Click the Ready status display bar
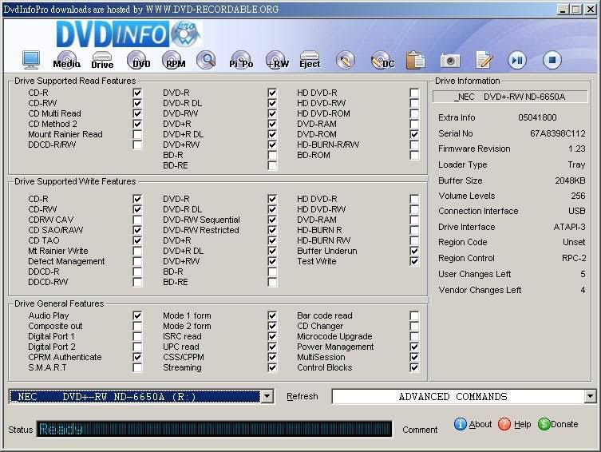This screenshot has width=601, height=452. [x=214, y=429]
